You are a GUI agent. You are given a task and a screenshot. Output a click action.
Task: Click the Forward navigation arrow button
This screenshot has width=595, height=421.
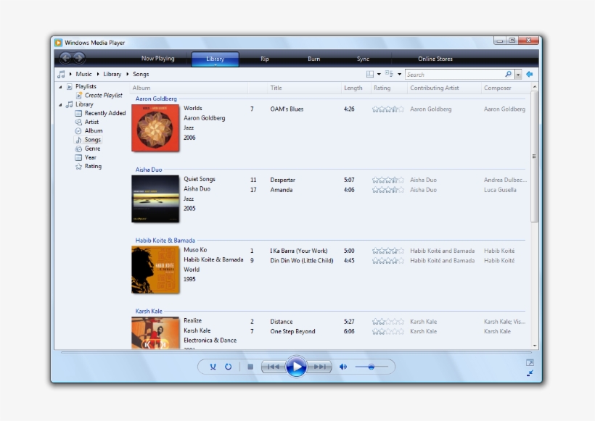point(79,58)
